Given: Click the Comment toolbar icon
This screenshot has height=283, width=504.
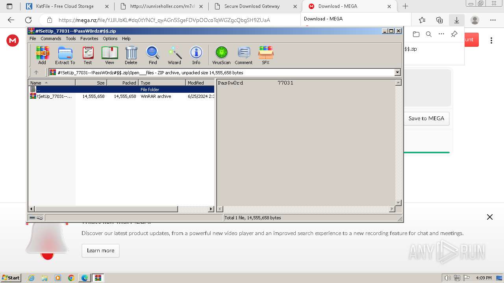Looking at the screenshot, I should click(x=244, y=55).
